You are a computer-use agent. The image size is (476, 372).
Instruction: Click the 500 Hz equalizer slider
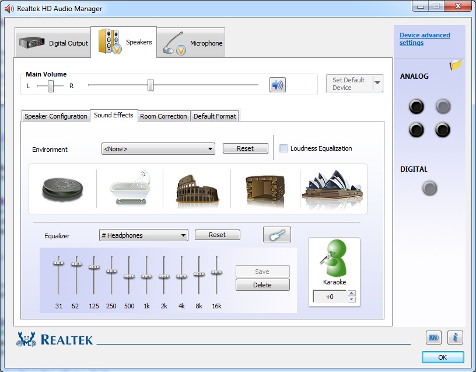point(129,277)
